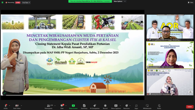Open the View layout menu

pyautogui.click(x=191, y=2)
